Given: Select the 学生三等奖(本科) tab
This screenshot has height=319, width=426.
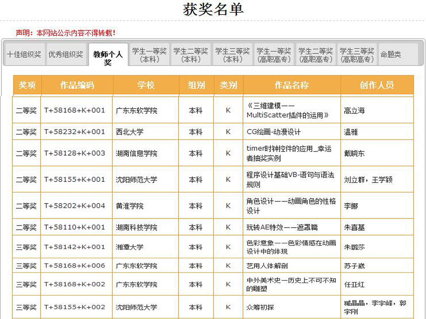Looking at the screenshot, I should pos(233,55).
